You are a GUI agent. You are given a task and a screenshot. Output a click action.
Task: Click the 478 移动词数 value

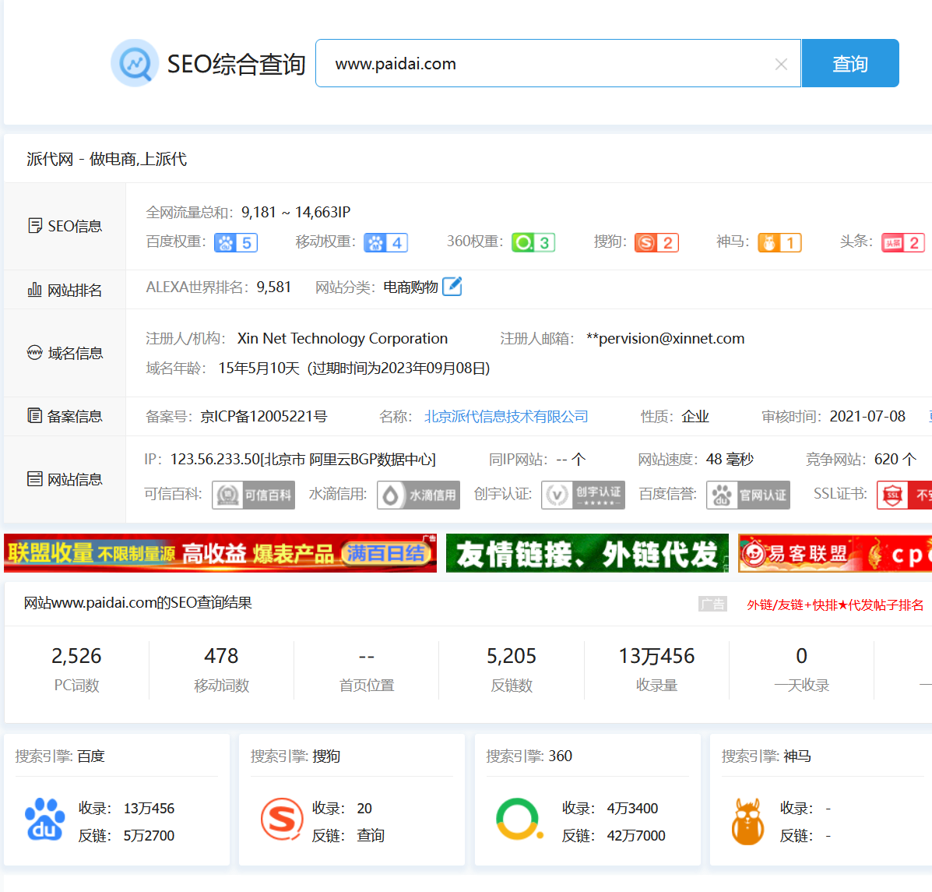point(221,656)
